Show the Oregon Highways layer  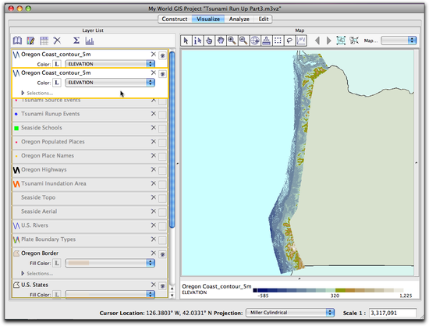[162, 170]
